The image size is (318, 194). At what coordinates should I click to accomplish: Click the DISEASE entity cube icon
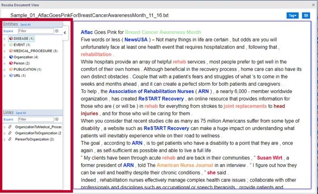coord(11,39)
